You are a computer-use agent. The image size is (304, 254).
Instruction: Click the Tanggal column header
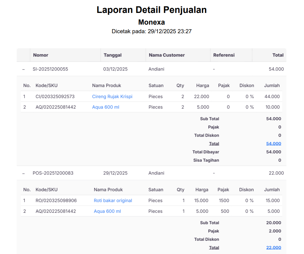112,55
